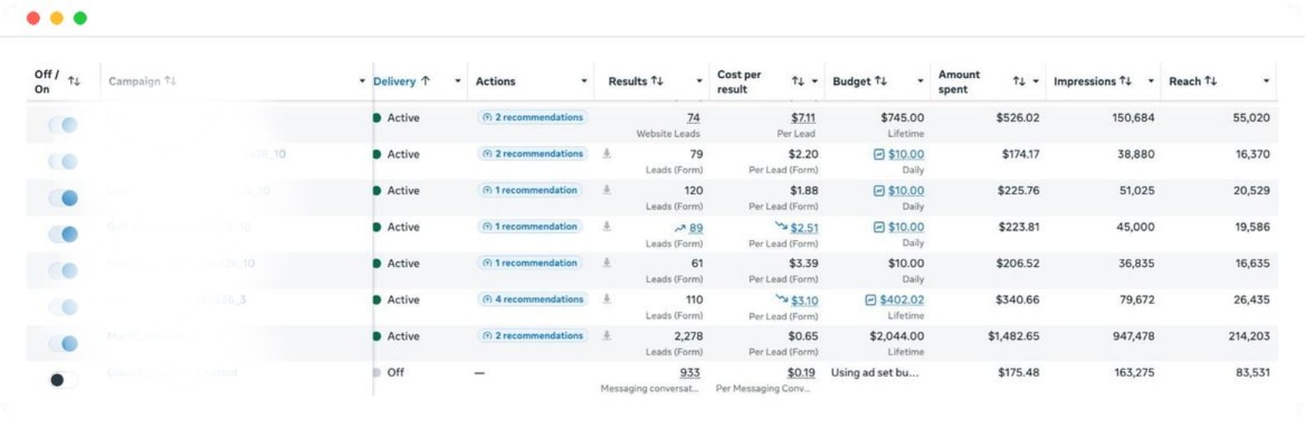
Task: Click the upward trend icon beside 89
Action: (679, 228)
